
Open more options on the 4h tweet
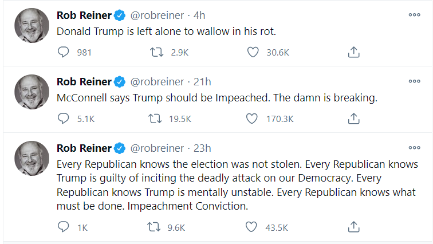click(414, 15)
